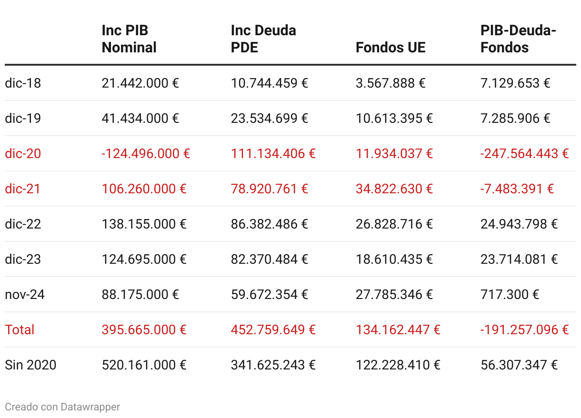Select the nov-24 row label
581x418 pixels.
click(x=25, y=295)
